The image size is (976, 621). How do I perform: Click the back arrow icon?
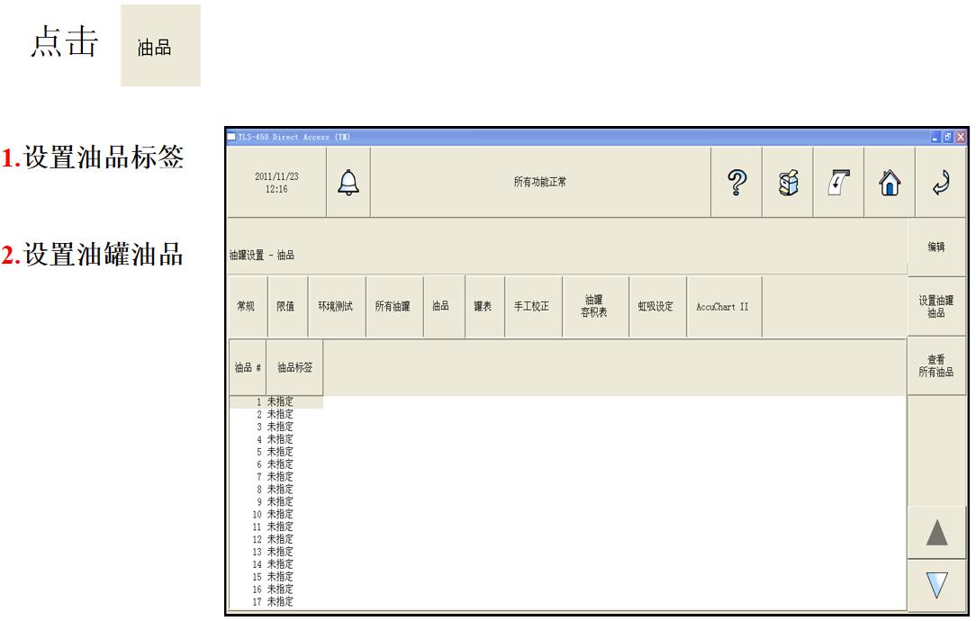tap(940, 183)
